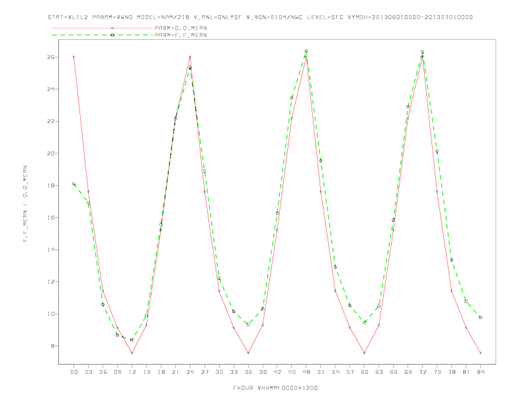Screen dimensions: 524x405
Task: Click x-axis forecast hour label 45
Action: pos(292,372)
